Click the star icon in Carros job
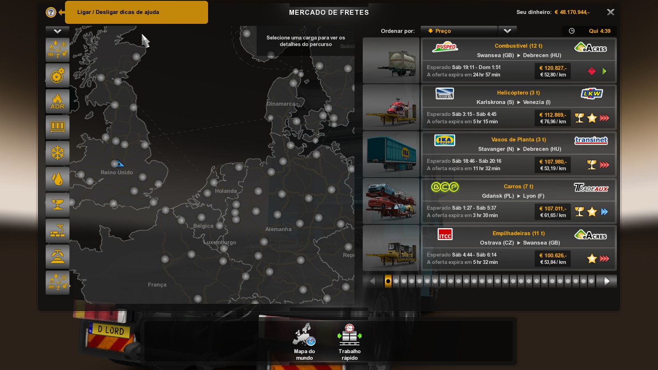Screen dimensions: 658x370 pos(592,212)
